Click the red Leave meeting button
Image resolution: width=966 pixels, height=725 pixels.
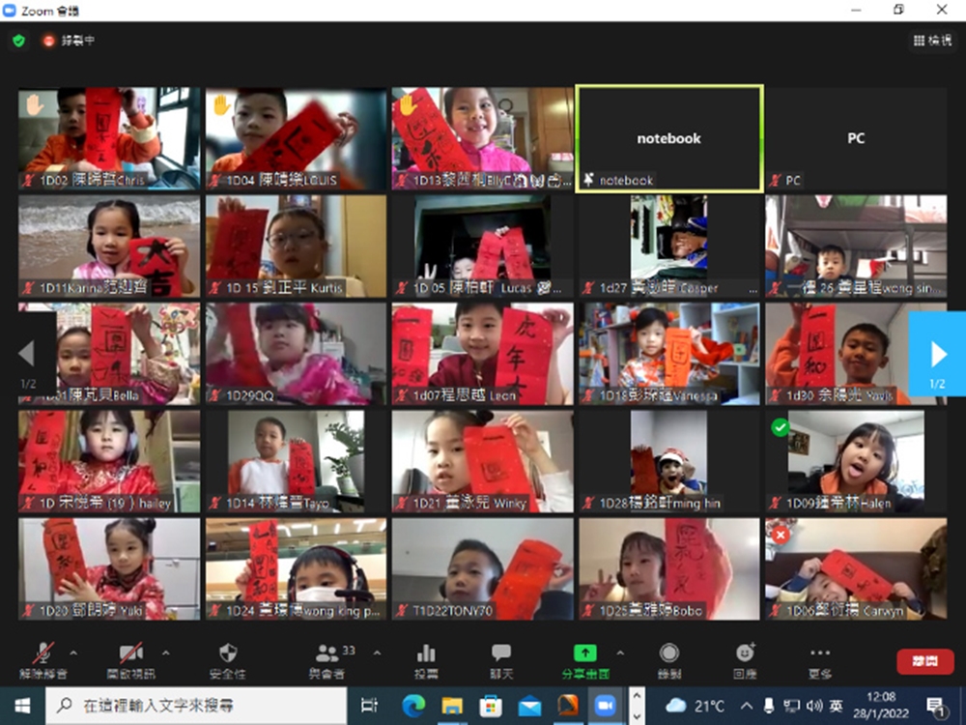(924, 661)
